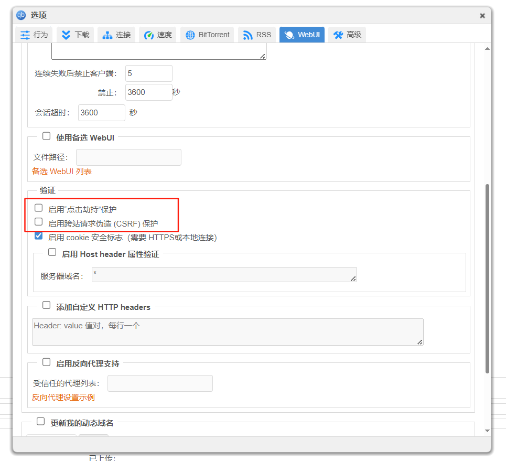
Task: Enable 使用备选 WebUI section checkbox
Action: [x=47, y=136]
